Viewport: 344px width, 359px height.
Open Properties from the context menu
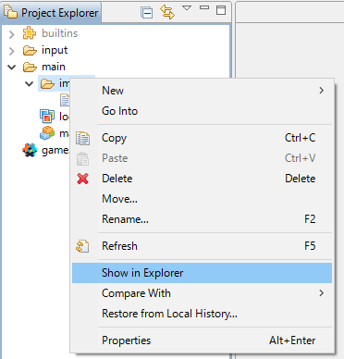tap(202, 340)
